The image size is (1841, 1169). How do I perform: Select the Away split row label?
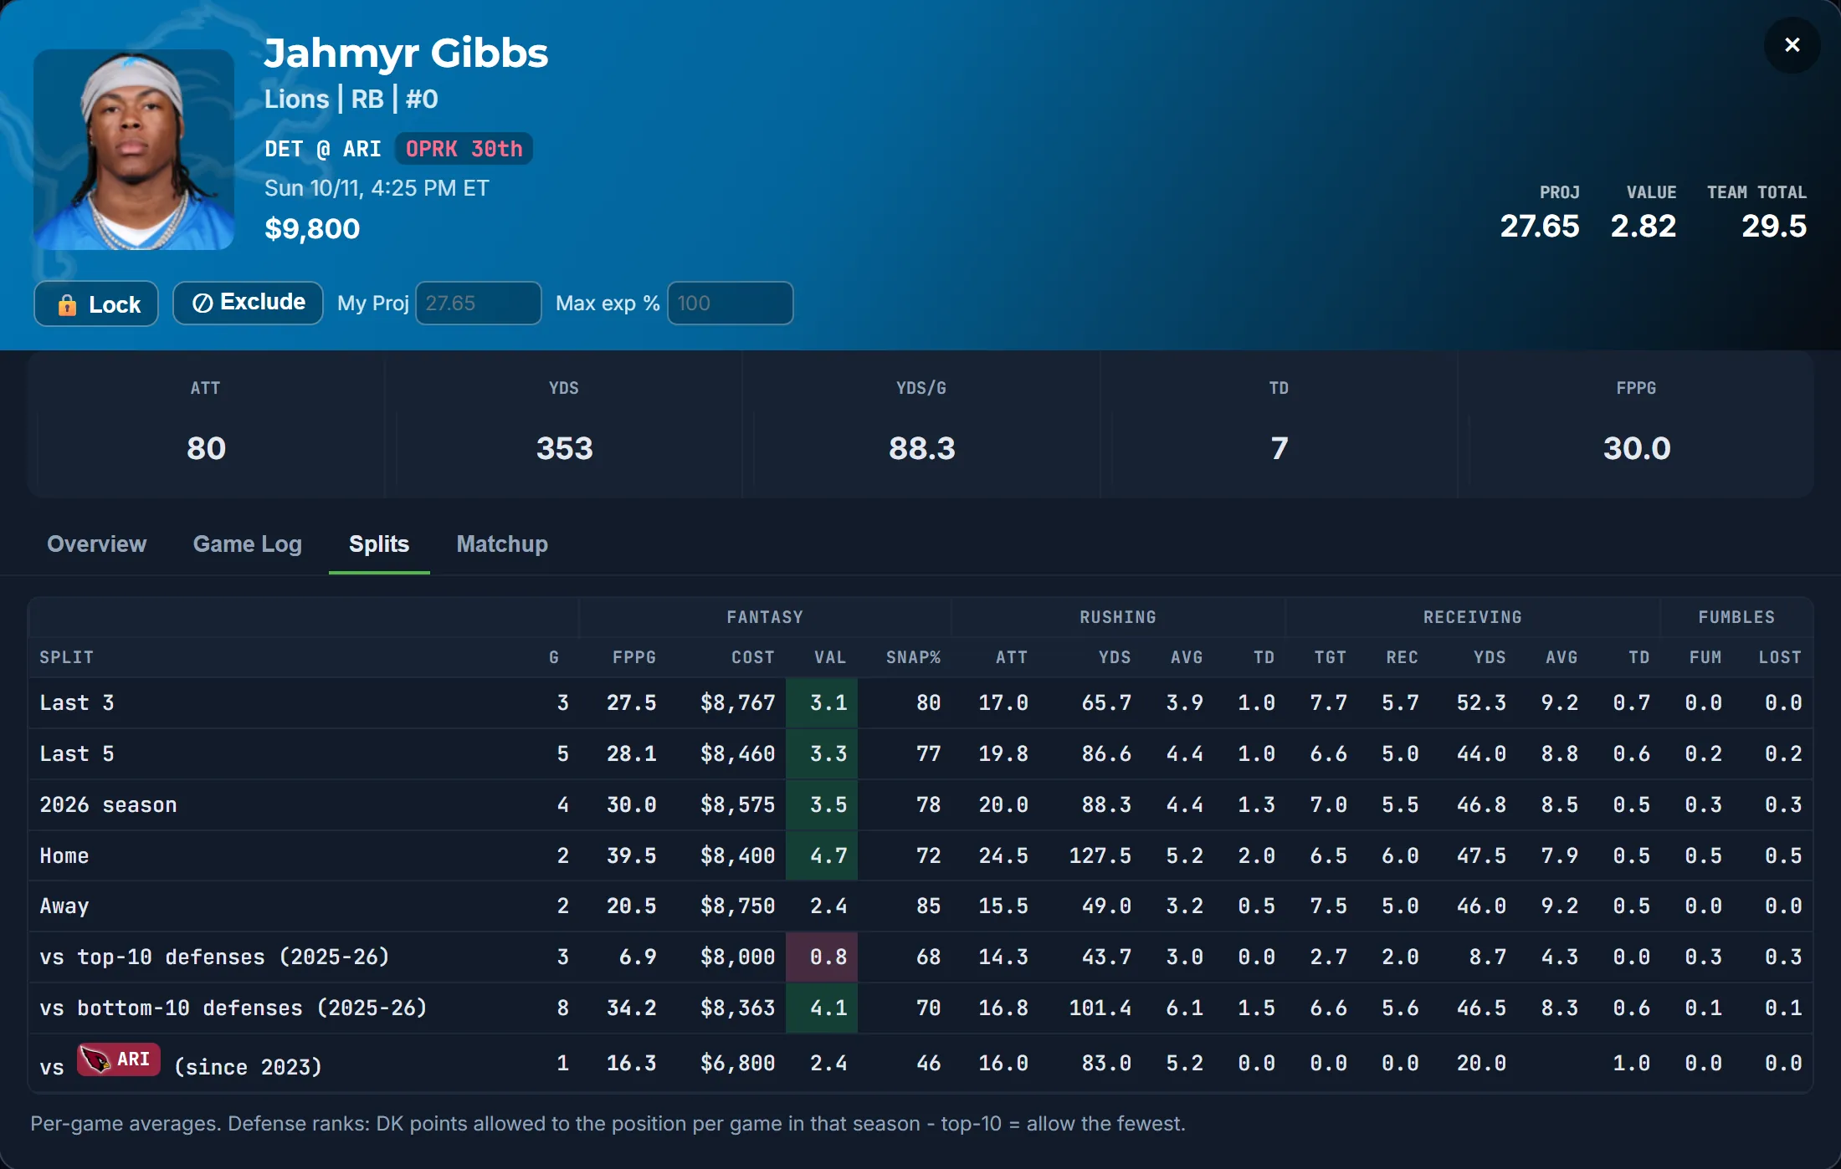64,906
